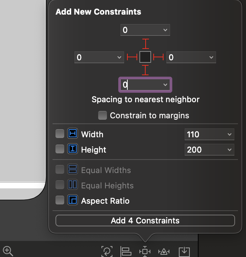
Task: Click the Update Frames icon
Action: coord(107,251)
